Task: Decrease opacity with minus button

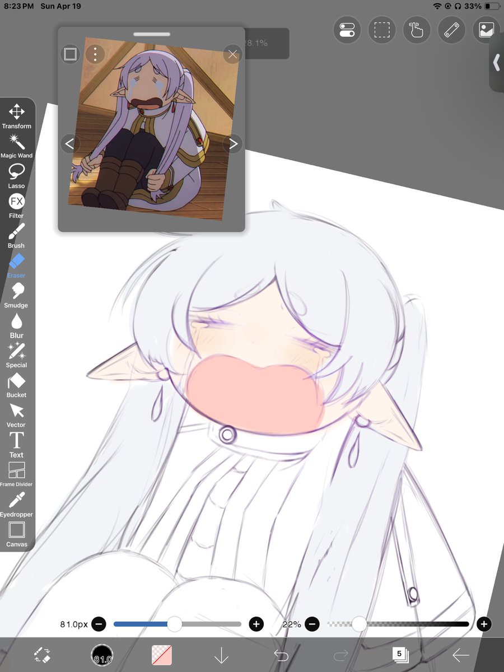Action: click(x=312, y=624)
